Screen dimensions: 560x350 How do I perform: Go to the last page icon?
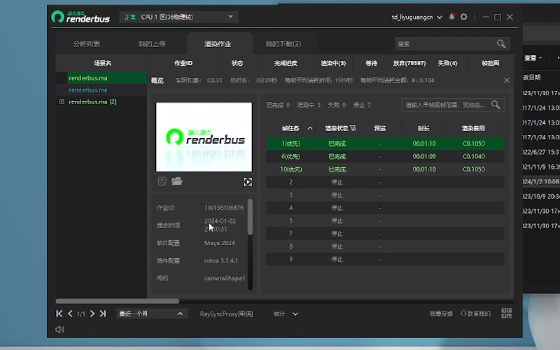point(103,314)
